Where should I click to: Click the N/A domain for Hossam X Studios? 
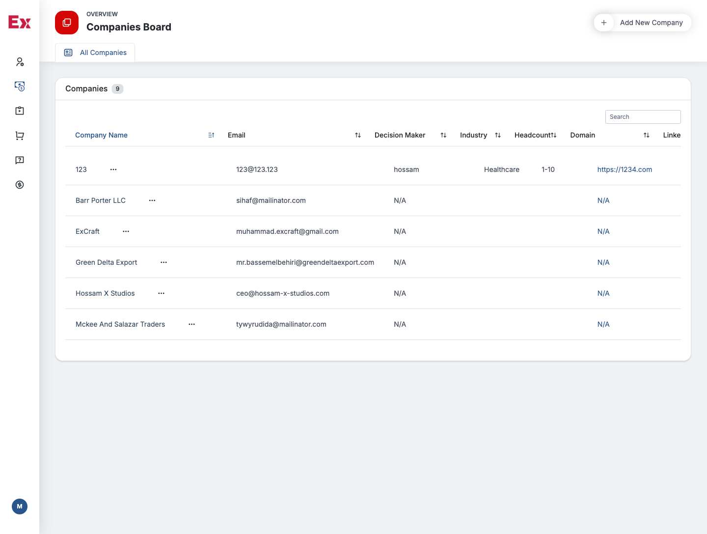point(603,293)
